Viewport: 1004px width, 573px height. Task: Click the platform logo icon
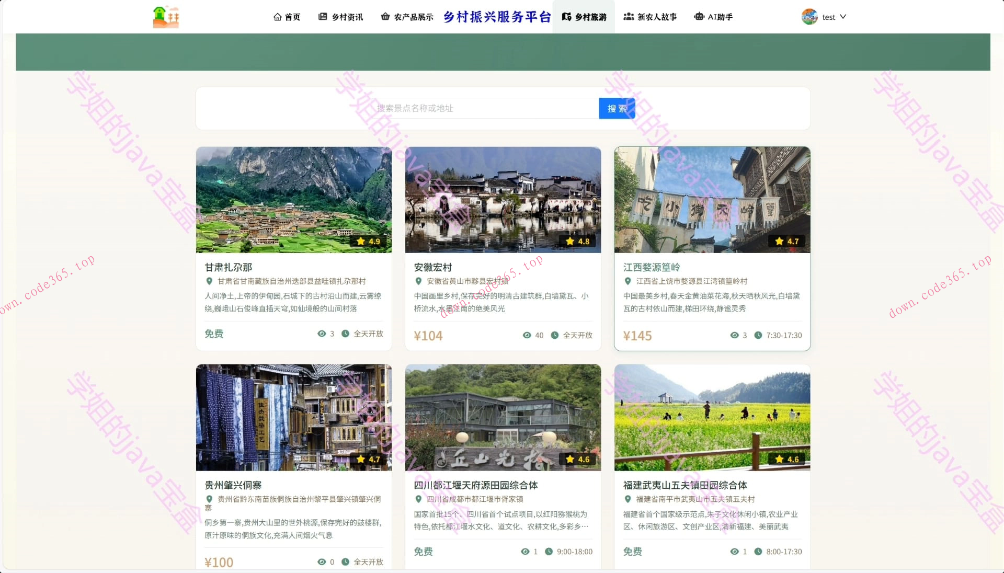[x=166, y=17]
